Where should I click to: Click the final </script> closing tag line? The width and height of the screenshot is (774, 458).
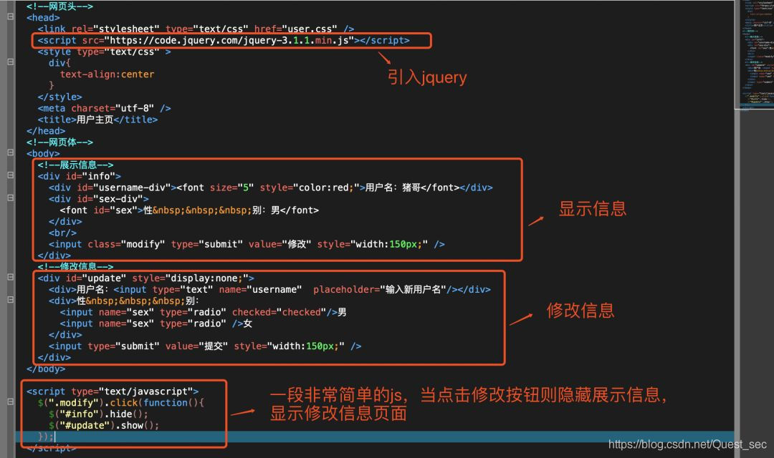[52, 448]
